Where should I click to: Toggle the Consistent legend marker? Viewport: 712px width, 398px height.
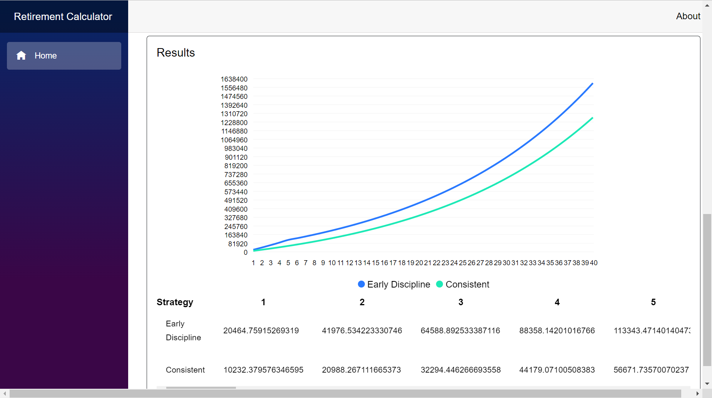[440, 284]
